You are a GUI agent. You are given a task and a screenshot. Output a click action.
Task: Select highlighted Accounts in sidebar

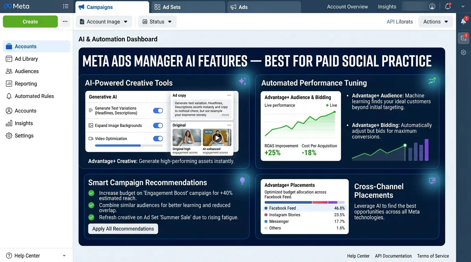tap(36, 46)
